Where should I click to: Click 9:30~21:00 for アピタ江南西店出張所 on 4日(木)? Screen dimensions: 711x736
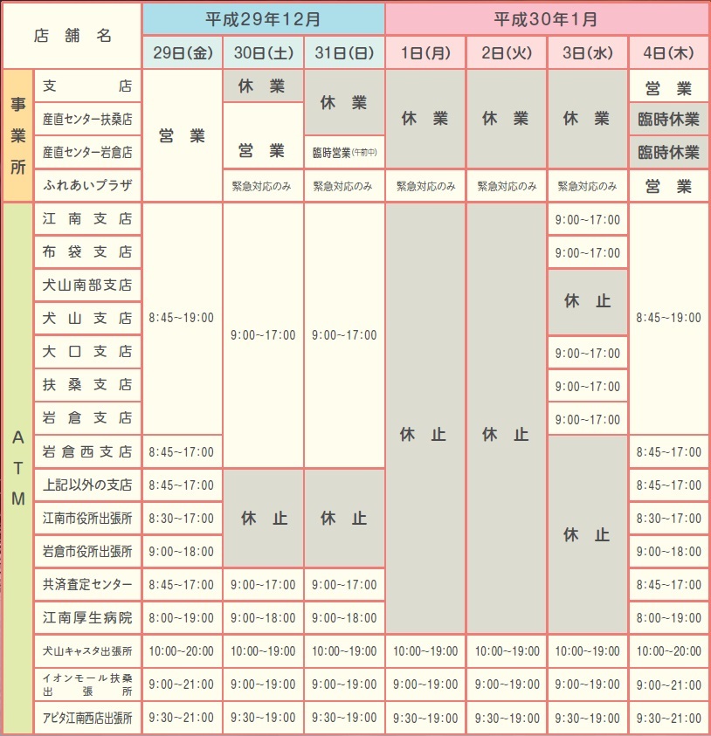pos(669,718)
